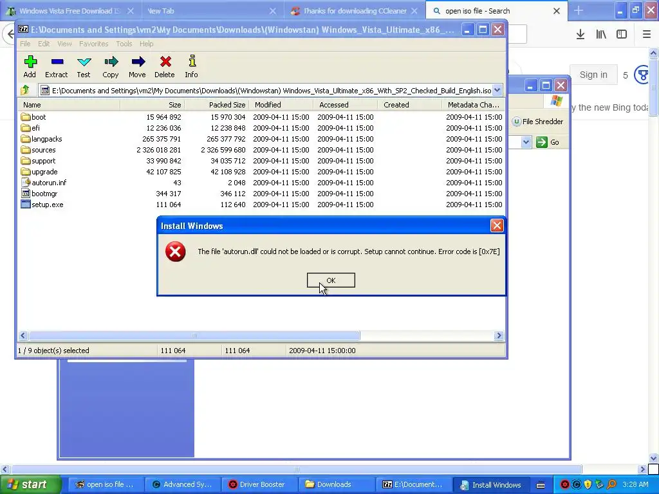Open the browser downloads arrow icon

pyautogui.click(x=580, y=35)
